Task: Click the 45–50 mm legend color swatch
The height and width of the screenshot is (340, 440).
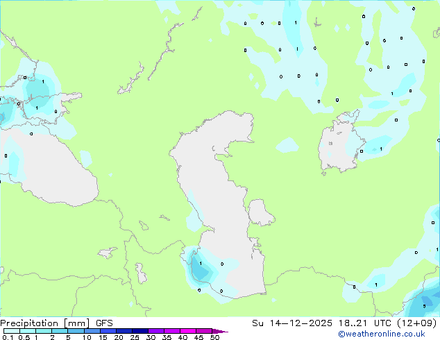Action: point(204,331)
